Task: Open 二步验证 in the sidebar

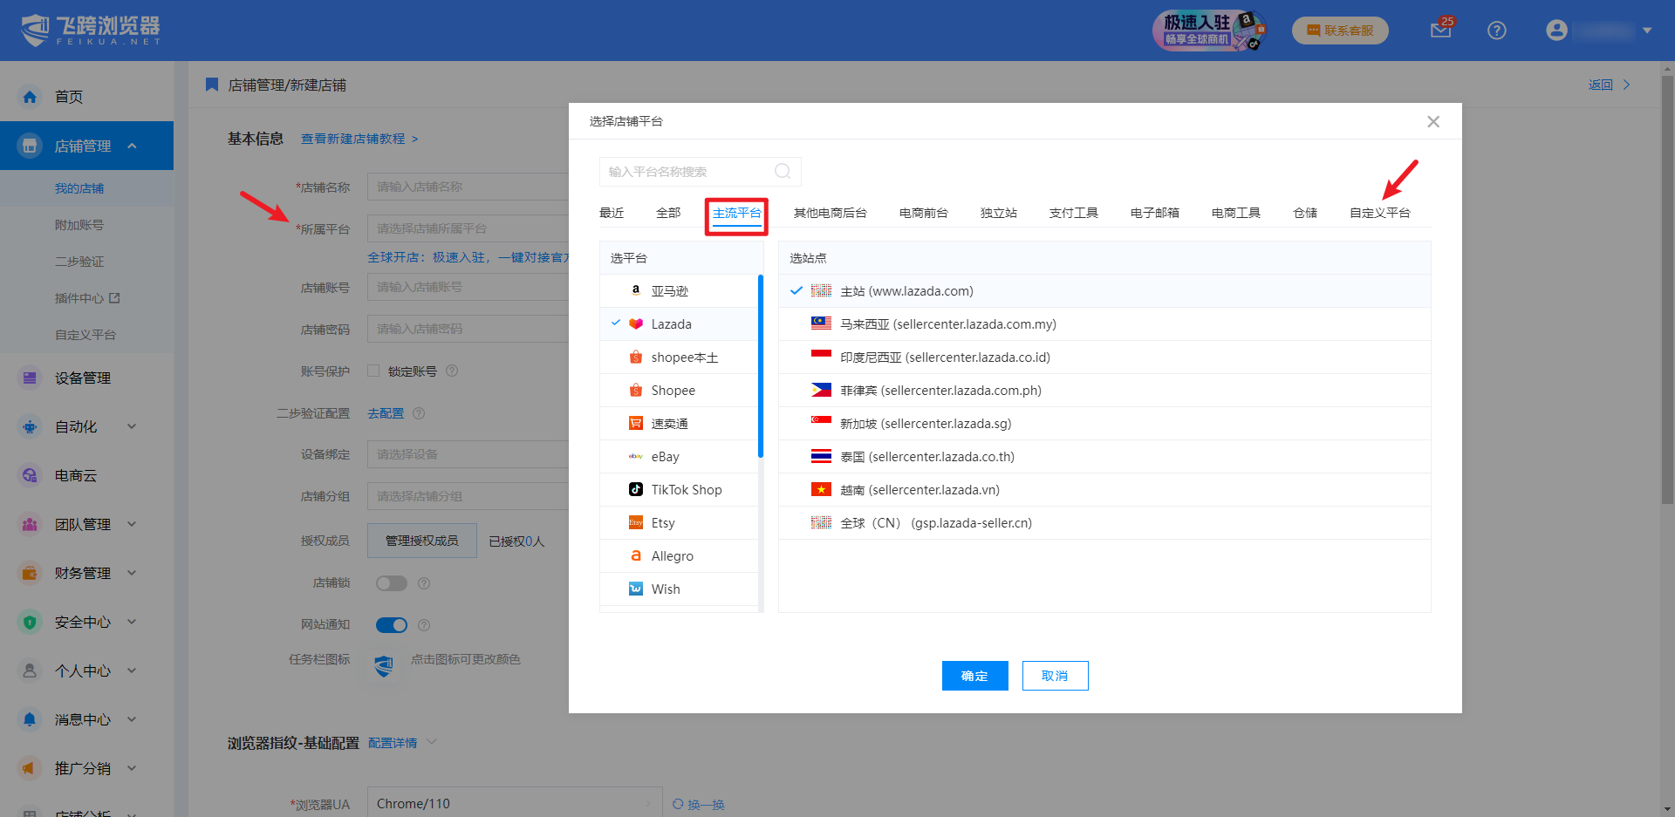Action: 79,262
